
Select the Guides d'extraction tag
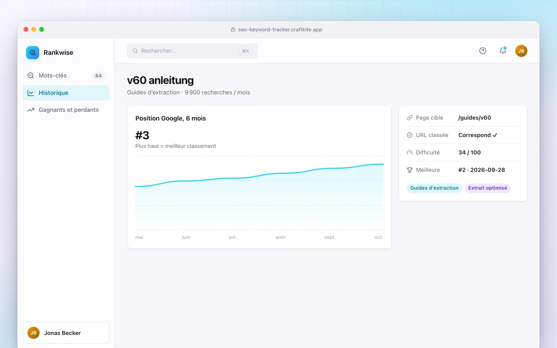coord(434,188)
